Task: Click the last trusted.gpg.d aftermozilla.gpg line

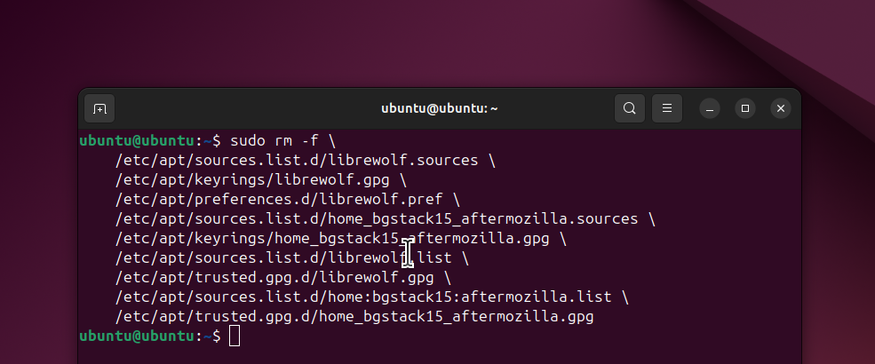Action: pos(354,317)
